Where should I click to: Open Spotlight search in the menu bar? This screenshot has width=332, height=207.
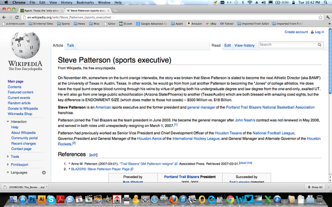326,3
